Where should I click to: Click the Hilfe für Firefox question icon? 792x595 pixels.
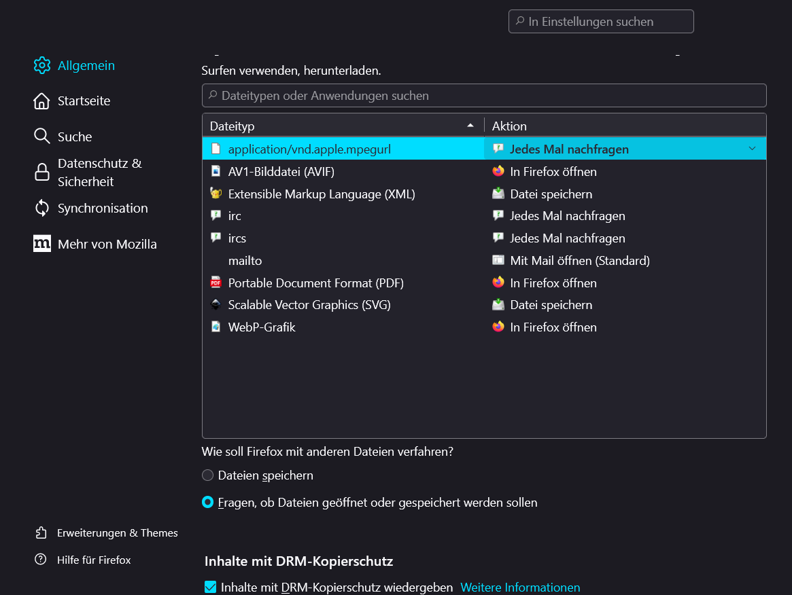(x=40, y=559)
